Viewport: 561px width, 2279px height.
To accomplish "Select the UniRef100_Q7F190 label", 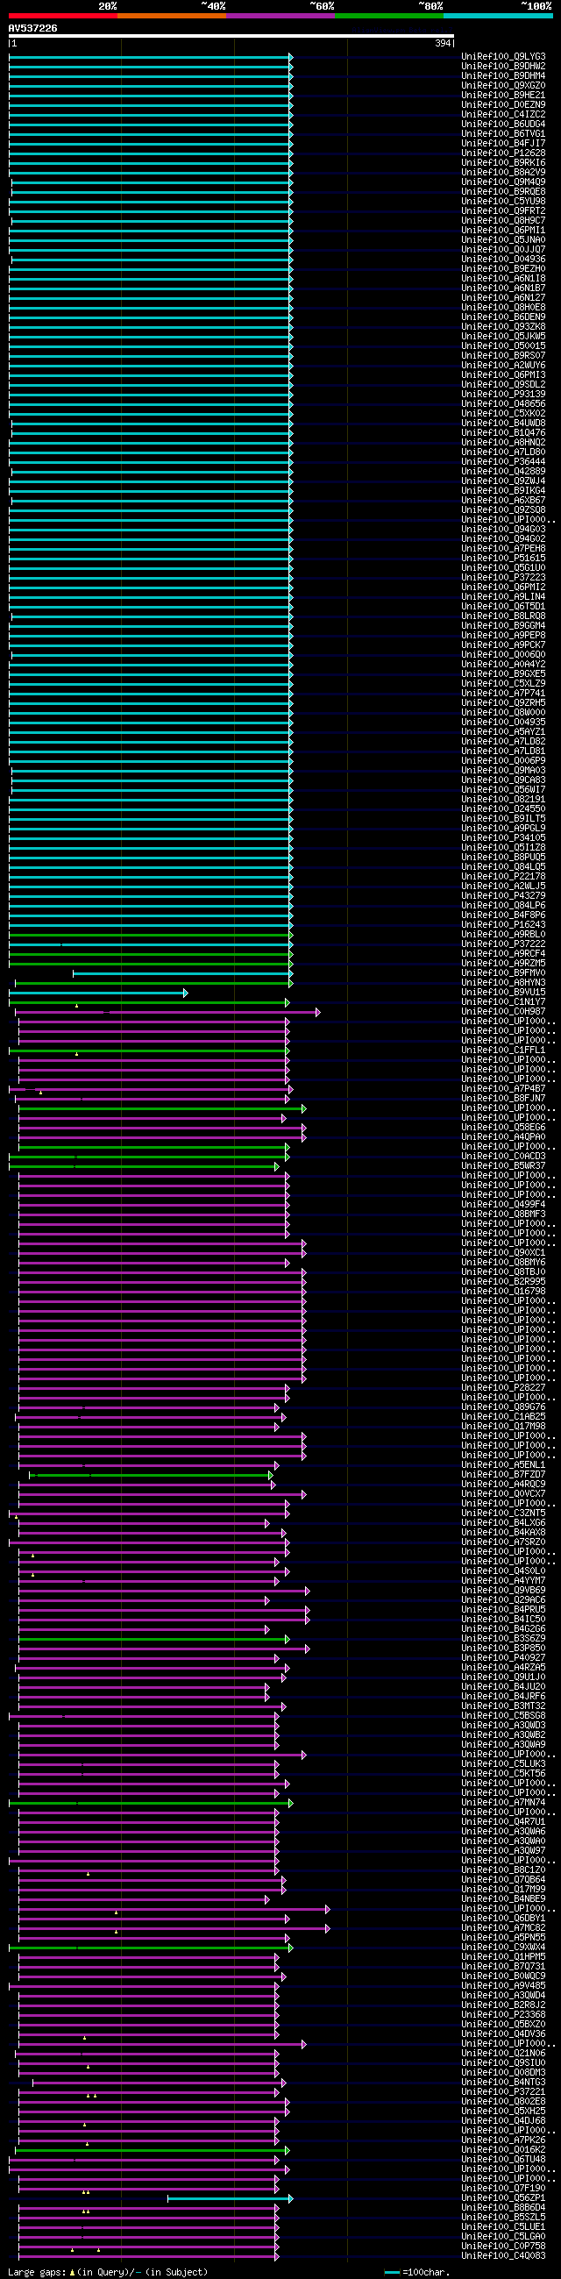I will [503, 2190].
